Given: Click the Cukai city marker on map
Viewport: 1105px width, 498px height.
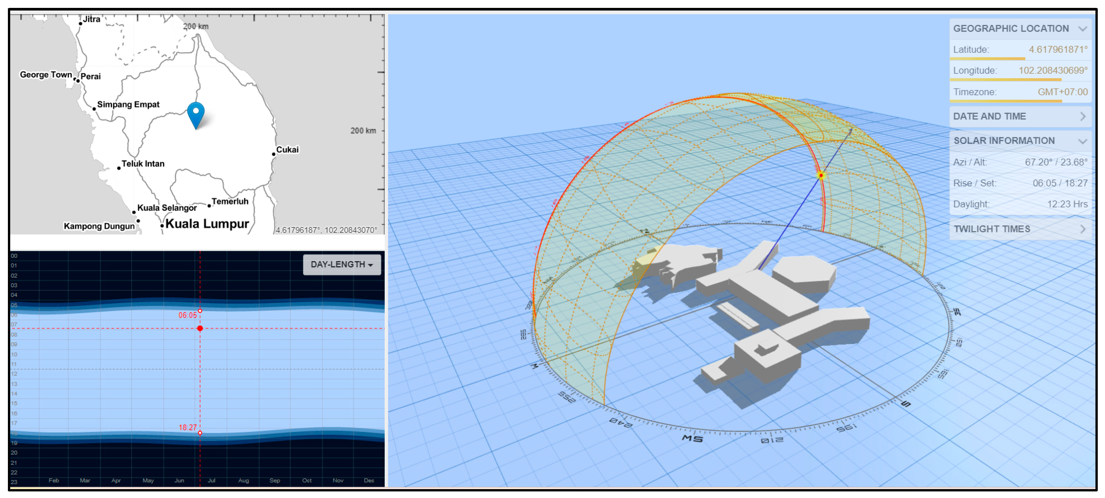Looking at the screenshot, I should tap(274, 154).
